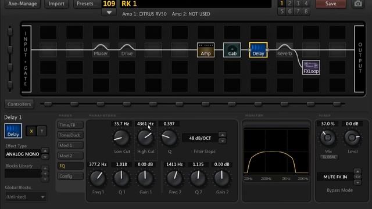Adjust the Low Cut knob
This screenshot has height=209, width=372.
coord(121,138)
